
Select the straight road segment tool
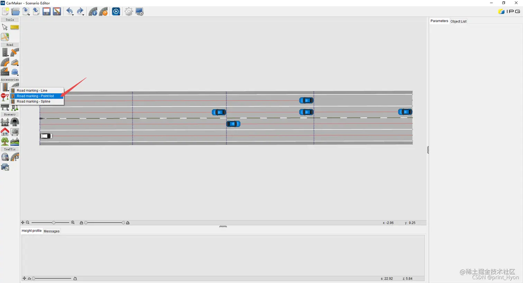click(5, 52)
